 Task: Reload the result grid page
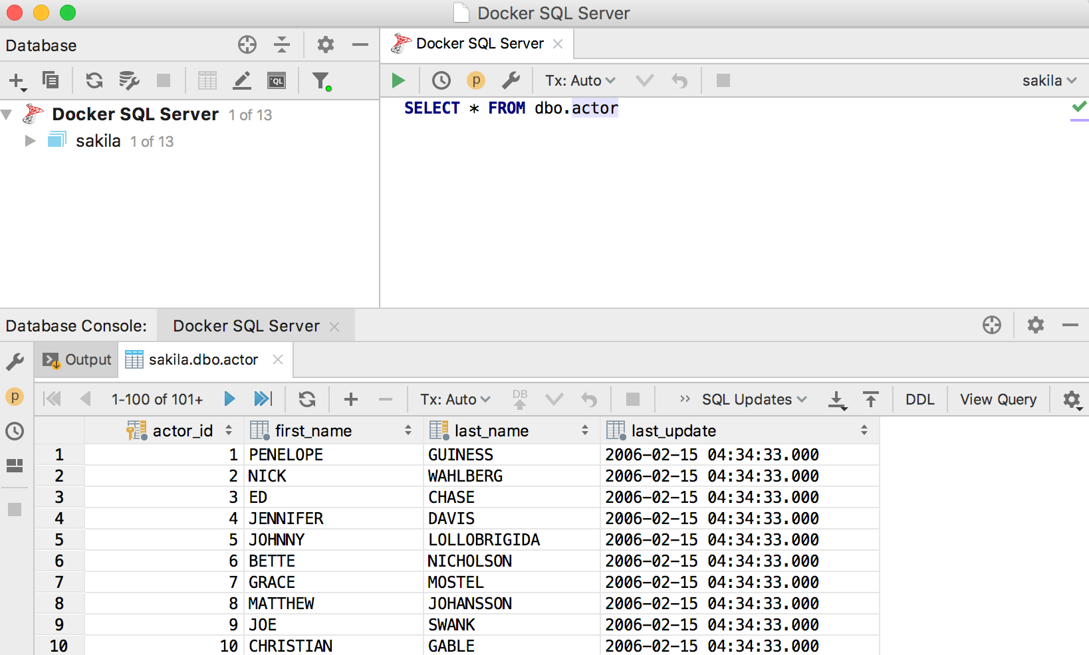[306, 399]
